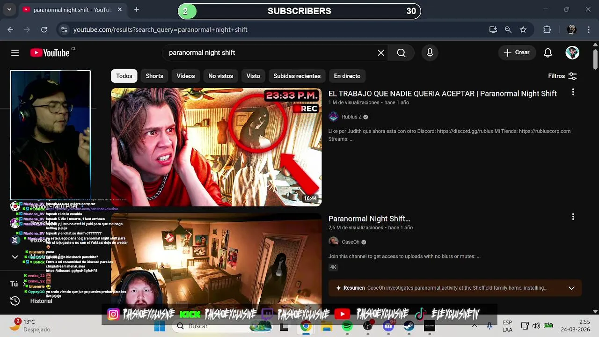Image resolution: width=599 pixels, height=337 pixels.
Task: Open Chrome three-dot menu
Action: pos(588,29)
